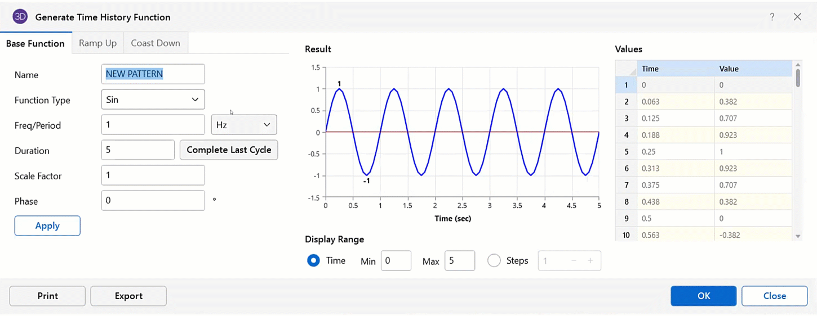Click the Duration input field
817x316 pixels.
pyautogui.click(x=137, y=150)
